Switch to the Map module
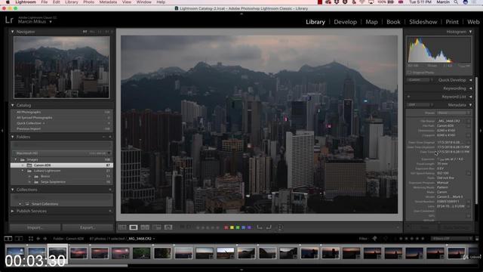Image resolution: width=483 pixels, height=272 pixels. click(371, 22)
